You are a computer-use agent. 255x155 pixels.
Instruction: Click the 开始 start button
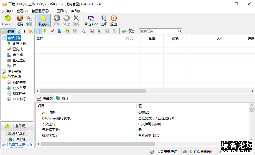point(57,20)
